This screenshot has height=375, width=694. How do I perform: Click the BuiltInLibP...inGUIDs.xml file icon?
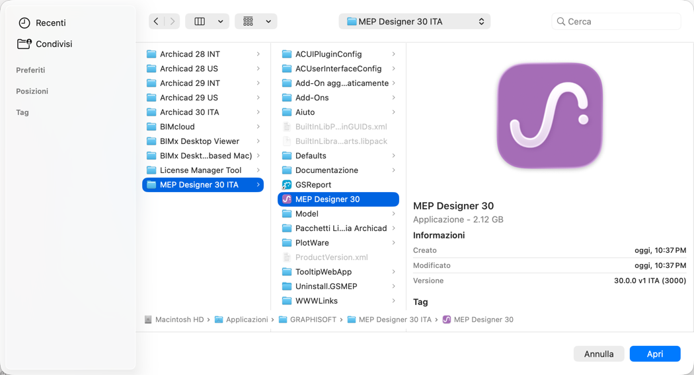click(x=287, y=127)
